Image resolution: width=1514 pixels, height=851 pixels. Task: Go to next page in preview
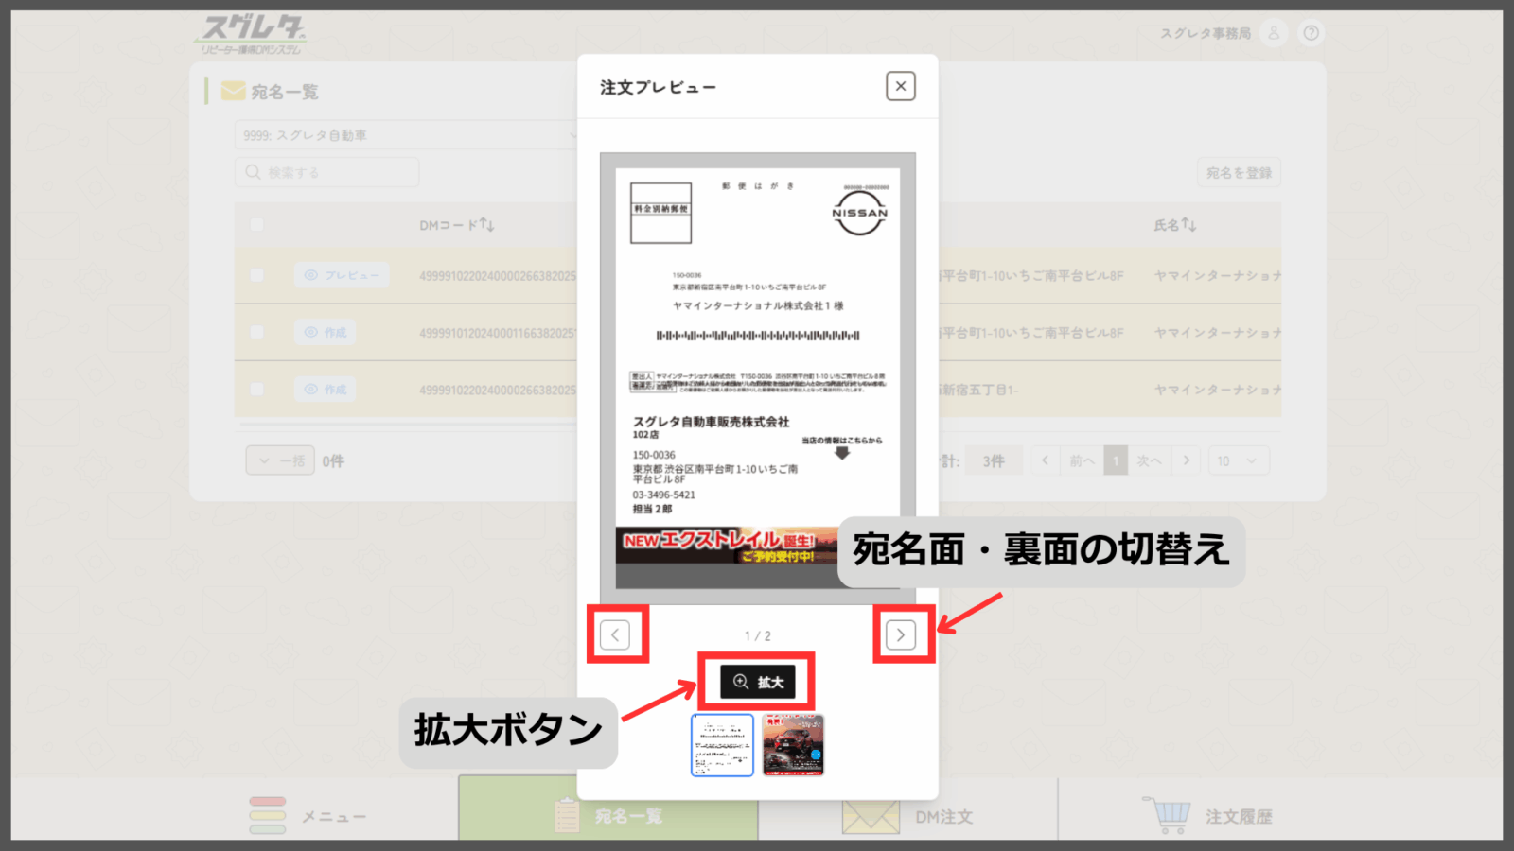coord(900,634)
